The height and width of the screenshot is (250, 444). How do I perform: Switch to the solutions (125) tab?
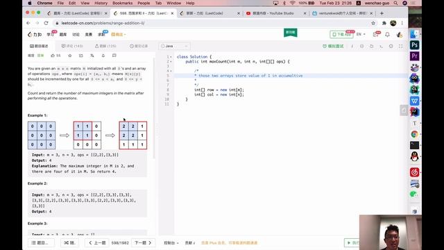105,46
